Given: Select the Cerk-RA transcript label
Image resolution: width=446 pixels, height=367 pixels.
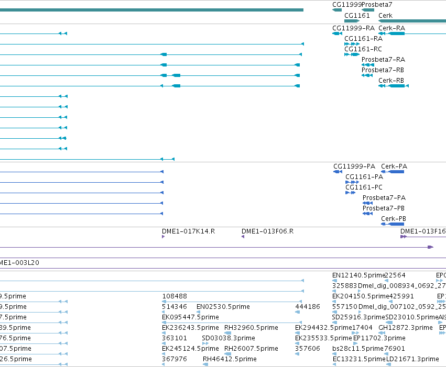Looking at the screenshot, I should click(x=391, y=28).
